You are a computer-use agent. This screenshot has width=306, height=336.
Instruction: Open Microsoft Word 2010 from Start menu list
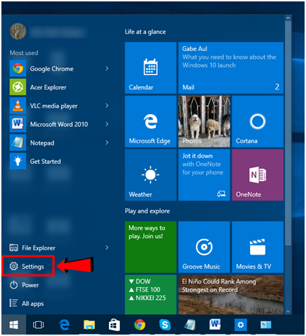pos(59,124)
